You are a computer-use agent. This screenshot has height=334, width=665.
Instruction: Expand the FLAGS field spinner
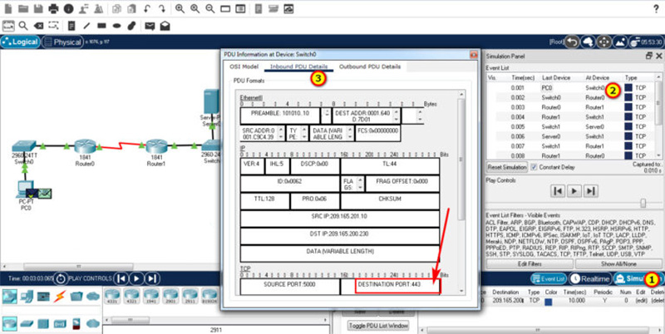(x=360, y=184)
